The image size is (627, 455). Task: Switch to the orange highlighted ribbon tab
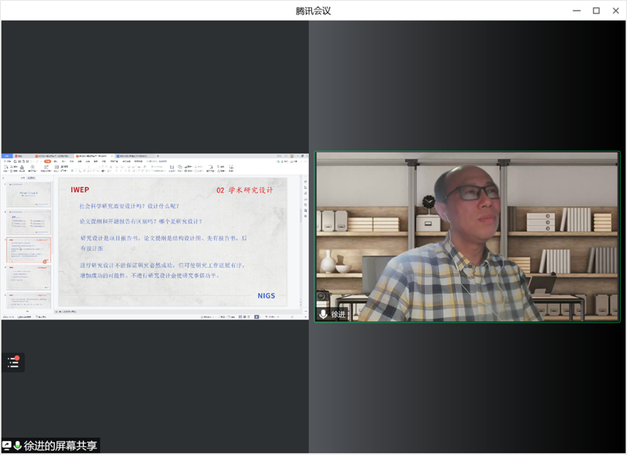pos(47,162)
